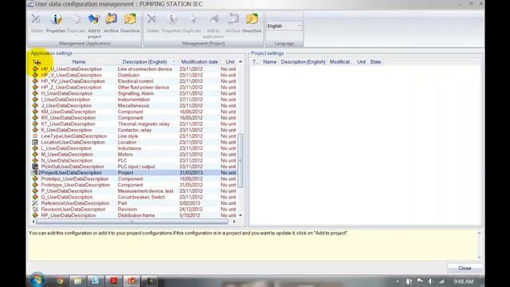Click the Application list vertical scrollbar thumb
The width and height of the screenshot is (510, 287).
(241, 160)
